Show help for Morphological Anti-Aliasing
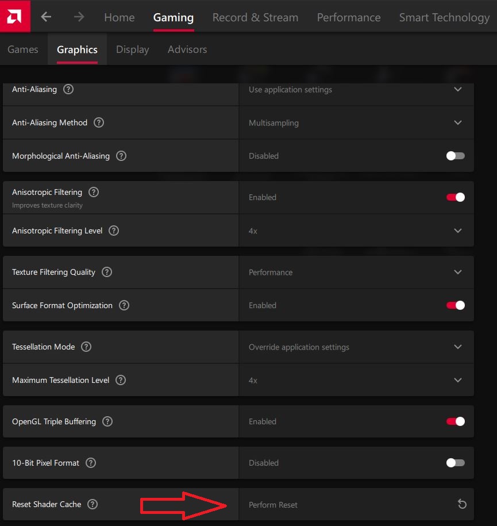497x526 pixels. [121, 156]
